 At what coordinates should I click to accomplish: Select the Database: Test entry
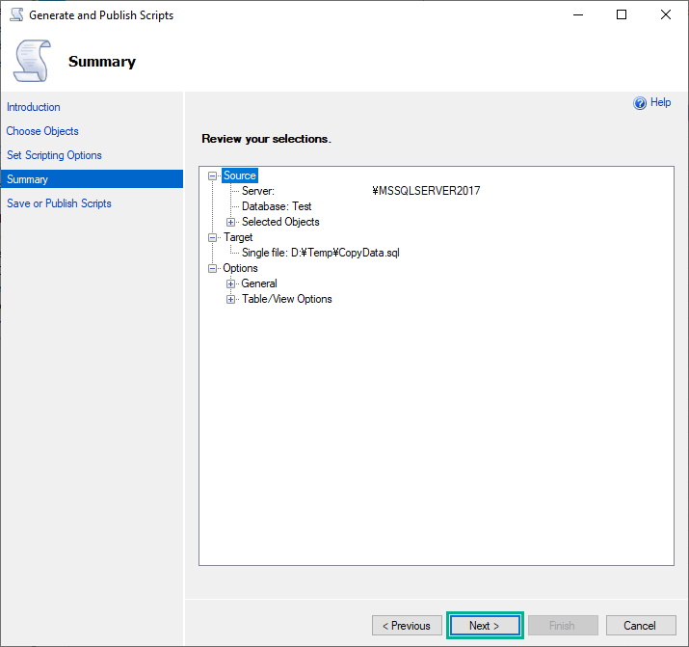pyautogui.click(x=277, y=206)
